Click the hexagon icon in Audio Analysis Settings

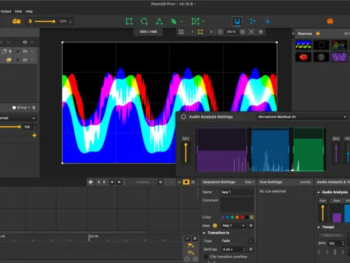coord(183,117)
